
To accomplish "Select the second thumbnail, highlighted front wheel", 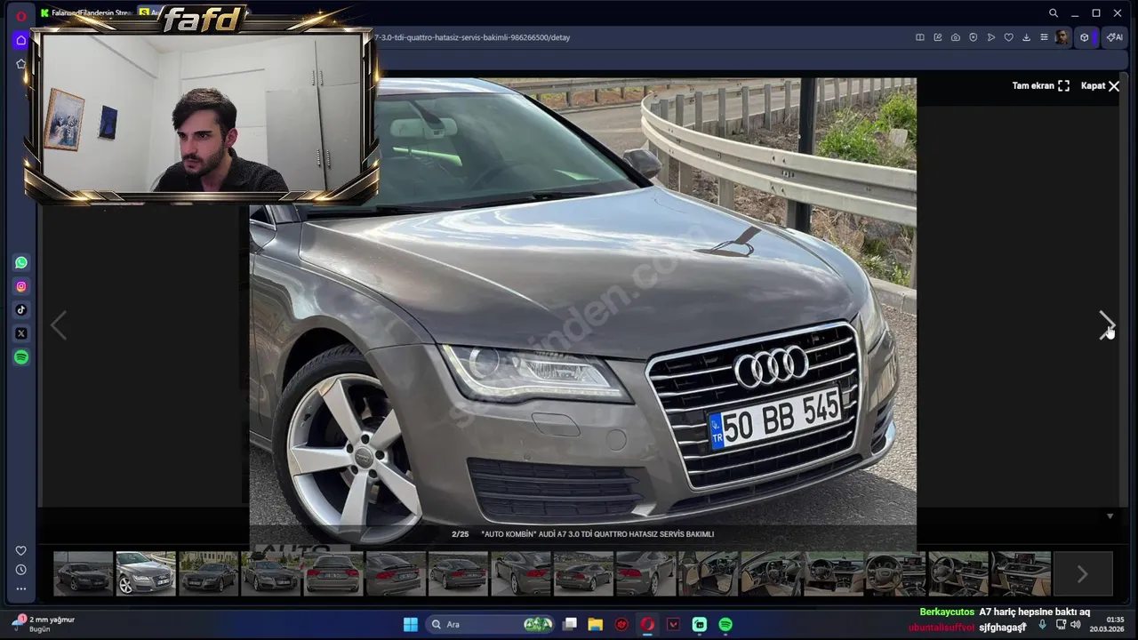I will click(146, 573).
